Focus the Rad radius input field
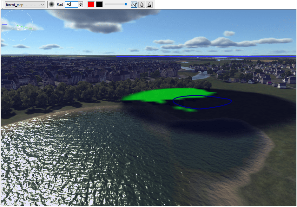The width and height of the screenshot is (297, 207). click(71, 4)
